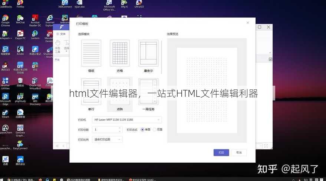Open the phpStudy desktop icon
326x181 pixels.
pos(20,98)
